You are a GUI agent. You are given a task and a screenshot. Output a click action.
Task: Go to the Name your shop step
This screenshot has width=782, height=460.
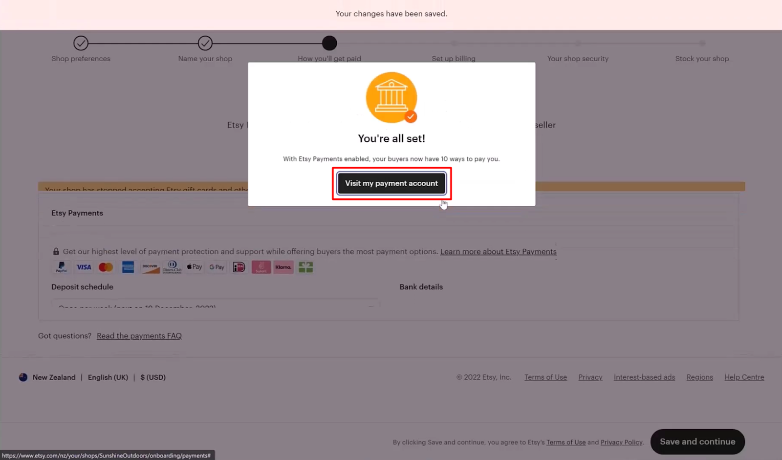[205, 59]
